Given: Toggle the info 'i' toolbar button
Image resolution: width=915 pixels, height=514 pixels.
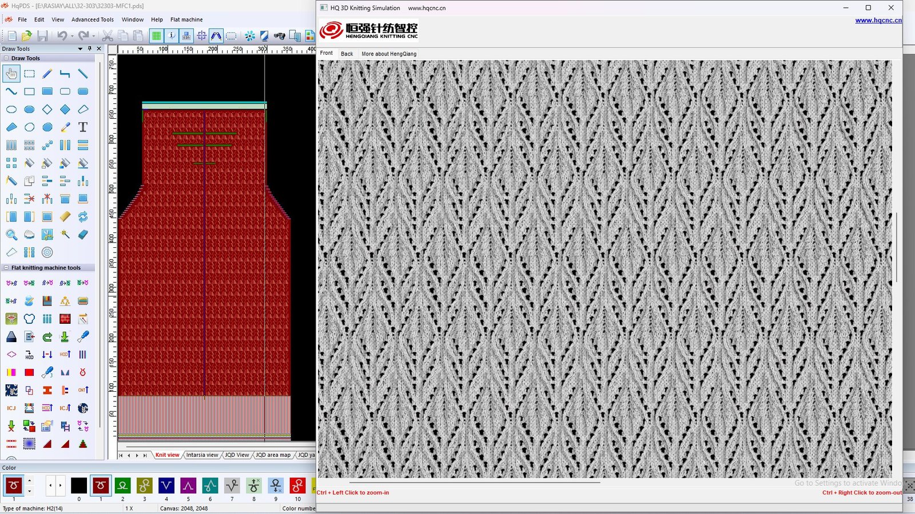Looking at the screenshot, I should (172, 36).
